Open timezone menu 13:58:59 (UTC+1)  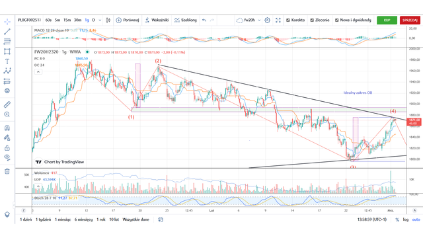pyautogui.click(x=371, y=219)
